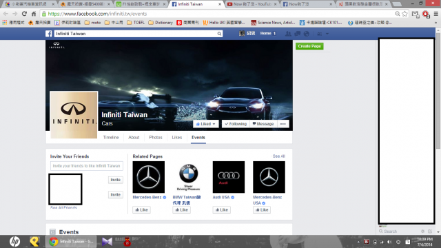Click the browser Back arrow
Screen dimensions: 441x248
point(6,14)
